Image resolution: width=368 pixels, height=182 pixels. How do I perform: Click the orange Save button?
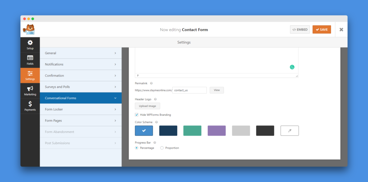tap(322, 29)
